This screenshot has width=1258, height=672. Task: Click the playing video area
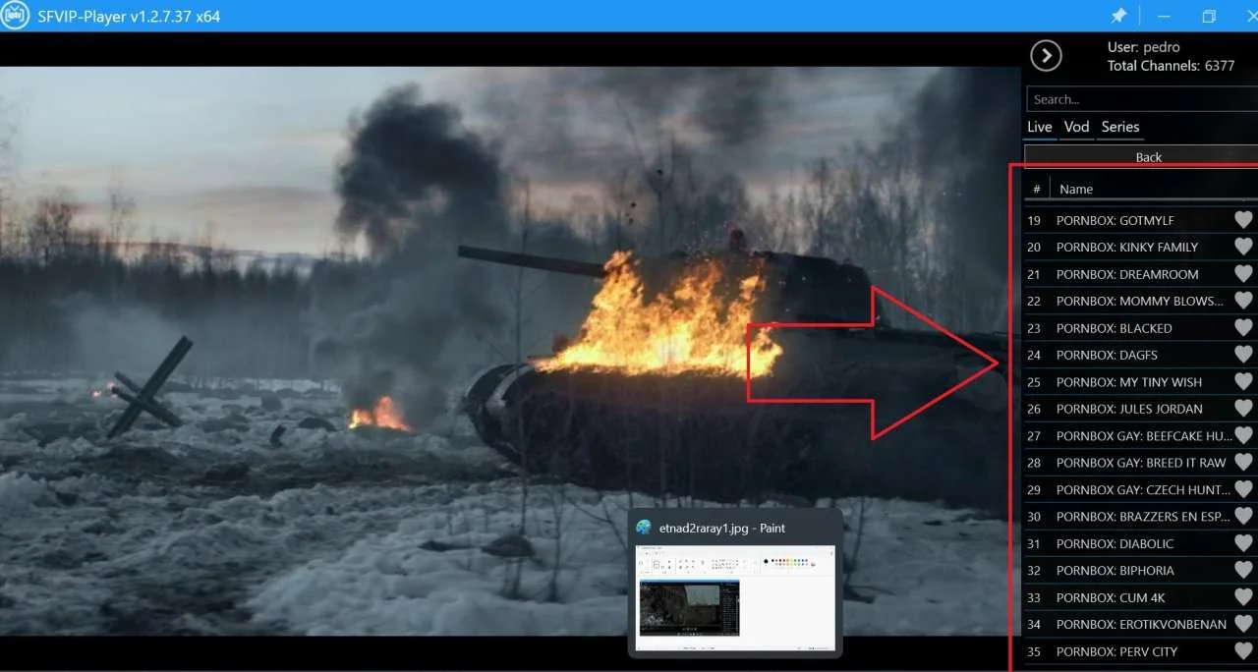pyautogui.click(x=510, y=351)
